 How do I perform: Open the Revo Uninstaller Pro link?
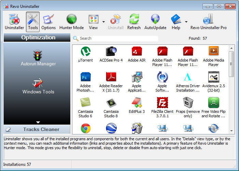coord(208,22)
